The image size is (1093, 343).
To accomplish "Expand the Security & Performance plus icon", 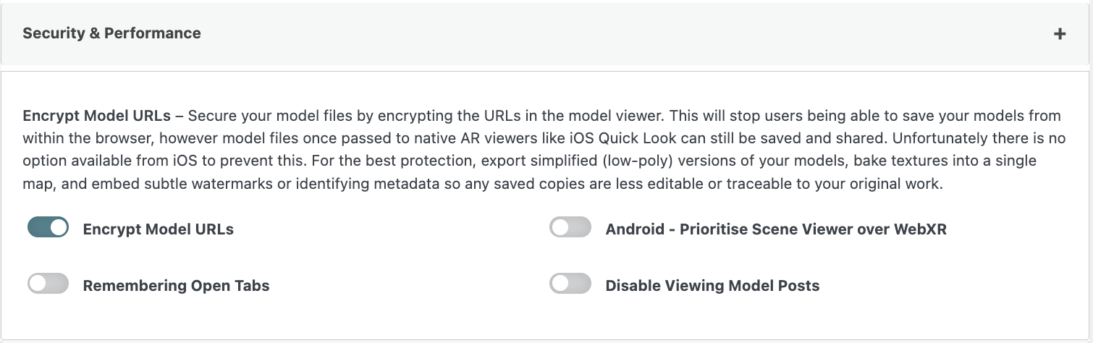I will (x=1059, y=33).
